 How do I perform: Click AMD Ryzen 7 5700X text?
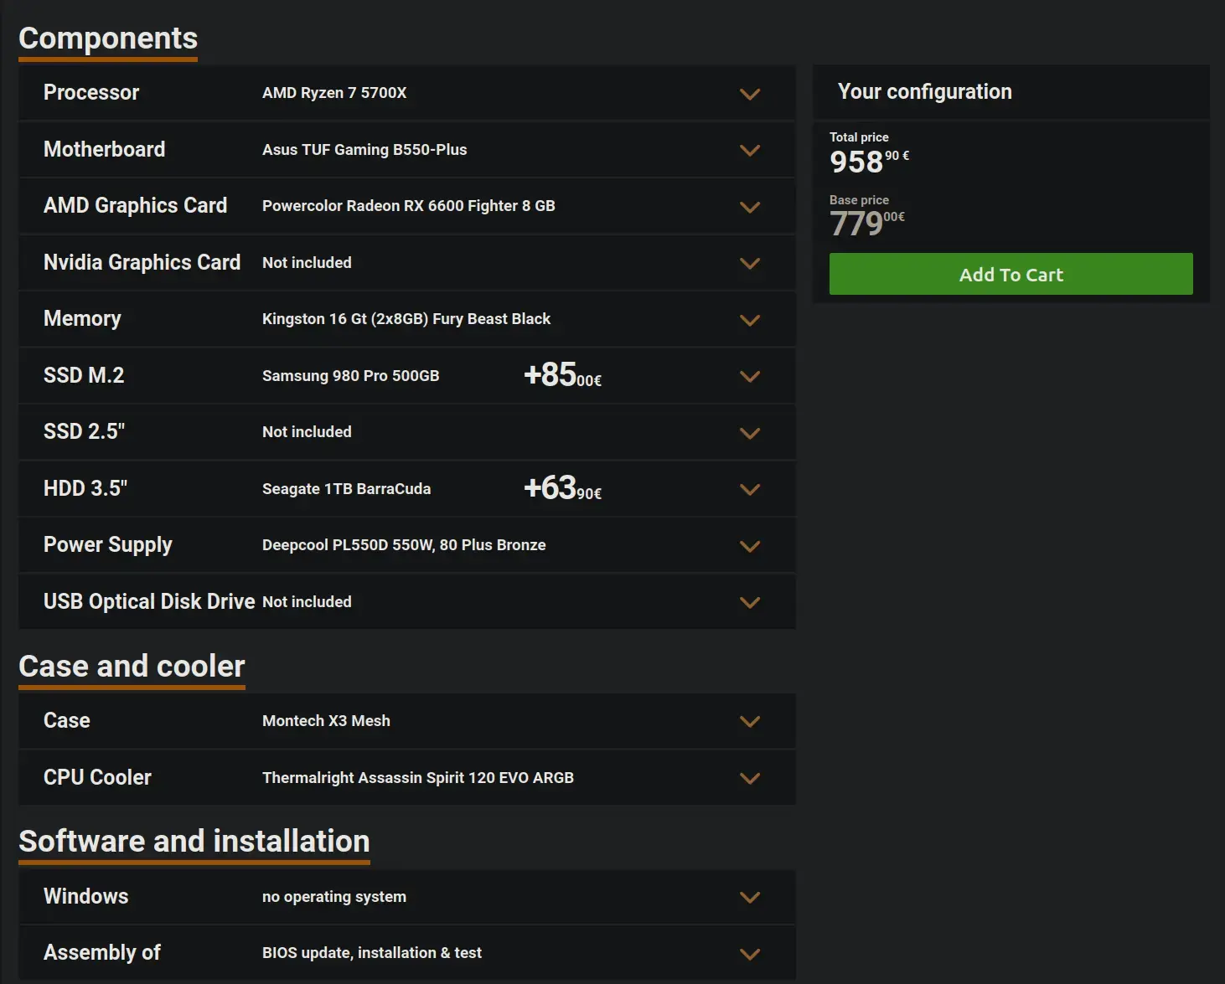click(x=334, y=93)
